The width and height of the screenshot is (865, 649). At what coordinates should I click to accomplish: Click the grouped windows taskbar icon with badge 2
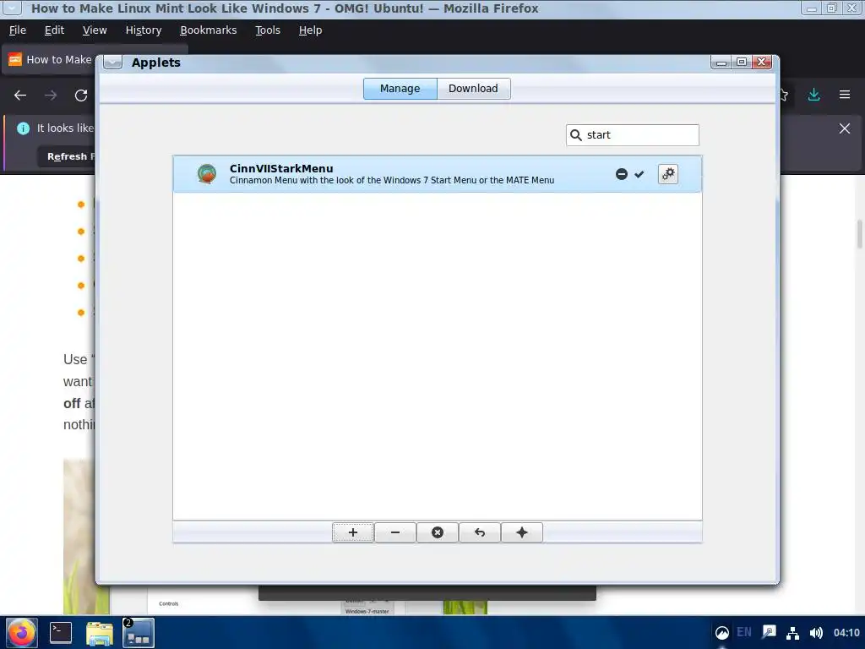(138, 632)
